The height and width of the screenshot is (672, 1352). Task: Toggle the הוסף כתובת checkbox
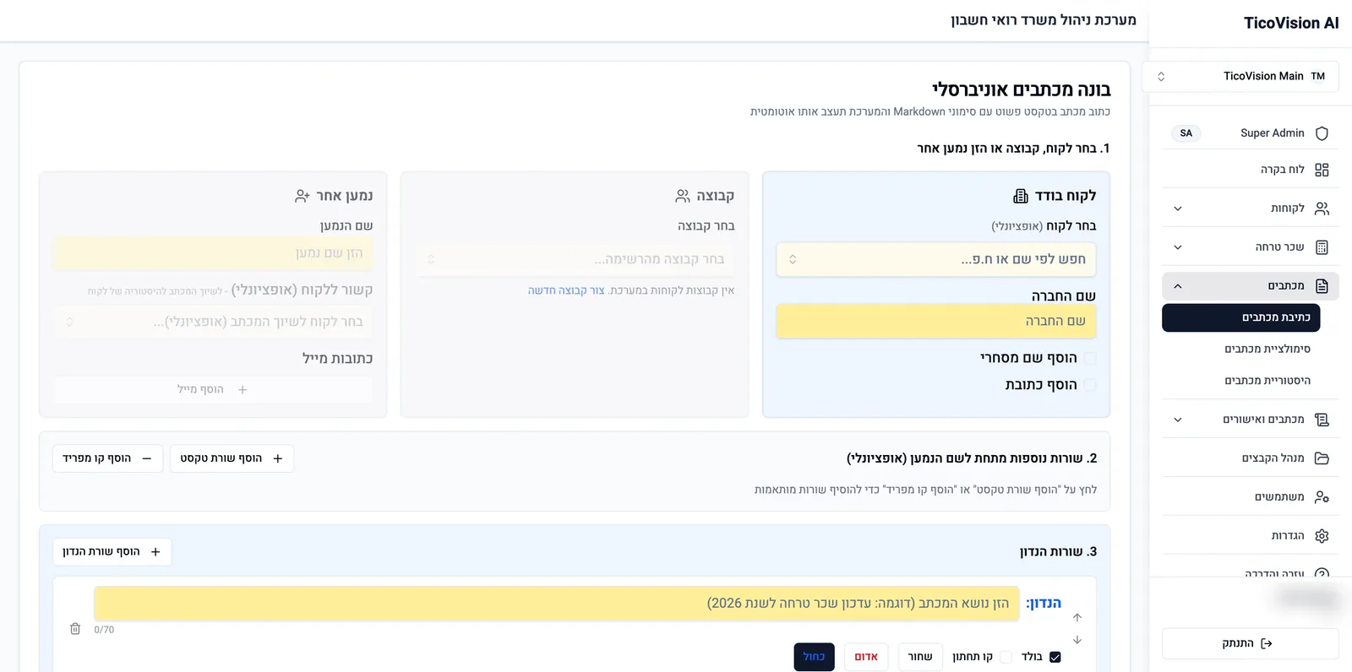coord(1090,385)
